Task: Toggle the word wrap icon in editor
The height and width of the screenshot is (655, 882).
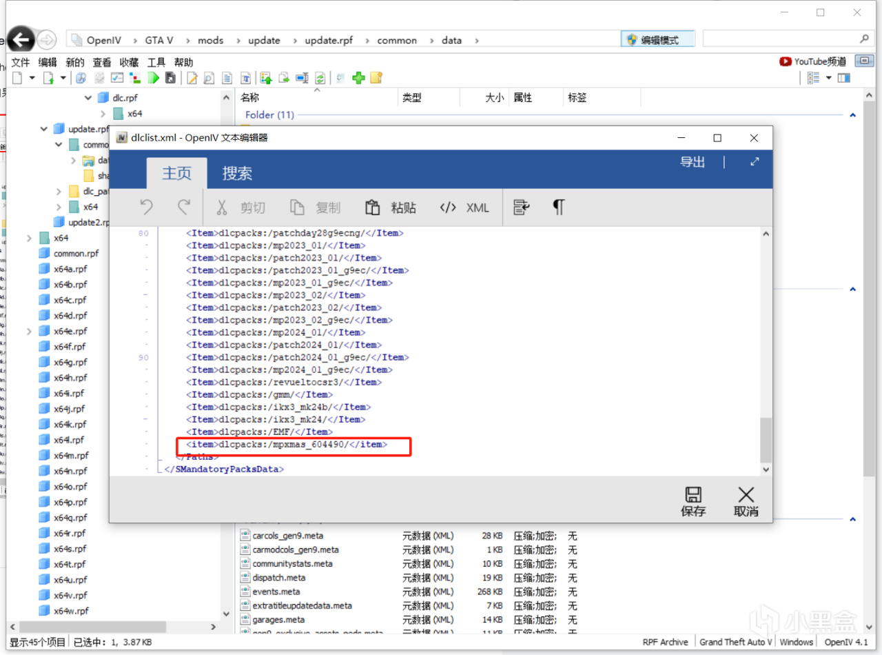Action: (x=522, y=208)
